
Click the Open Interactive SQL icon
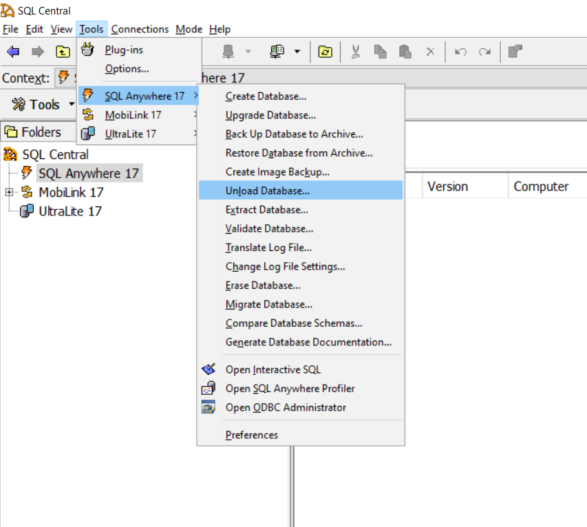pyautogui.click(x=209, y=369)
